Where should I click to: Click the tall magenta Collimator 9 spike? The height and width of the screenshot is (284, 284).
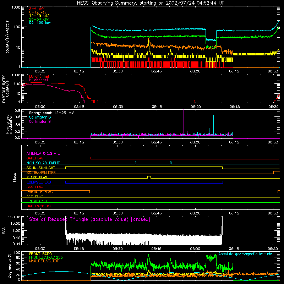coord(184,122)
